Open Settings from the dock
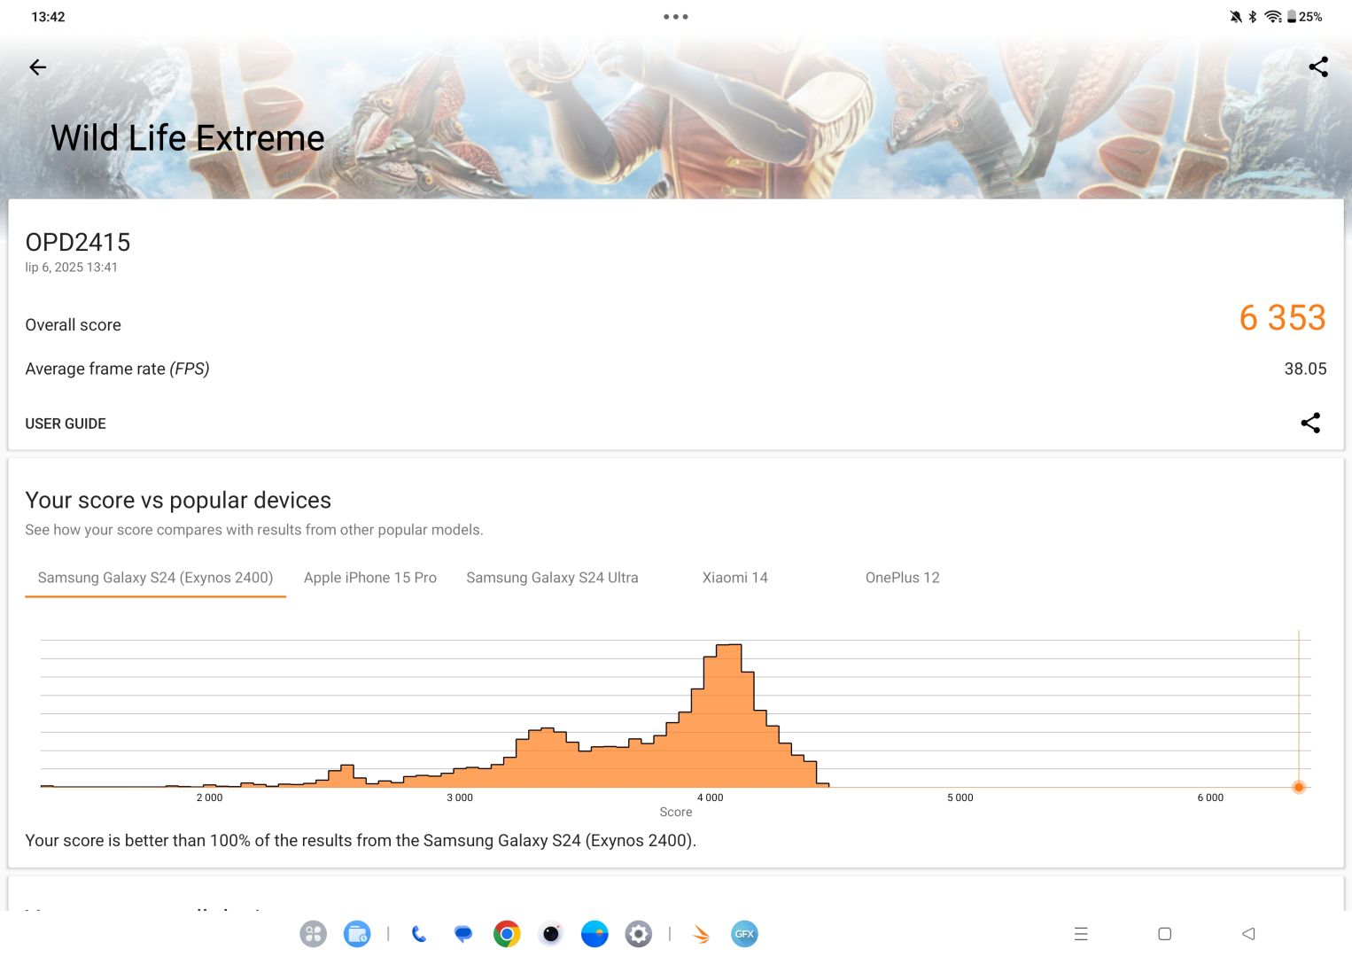1352x957 pixels. (639, 934)
